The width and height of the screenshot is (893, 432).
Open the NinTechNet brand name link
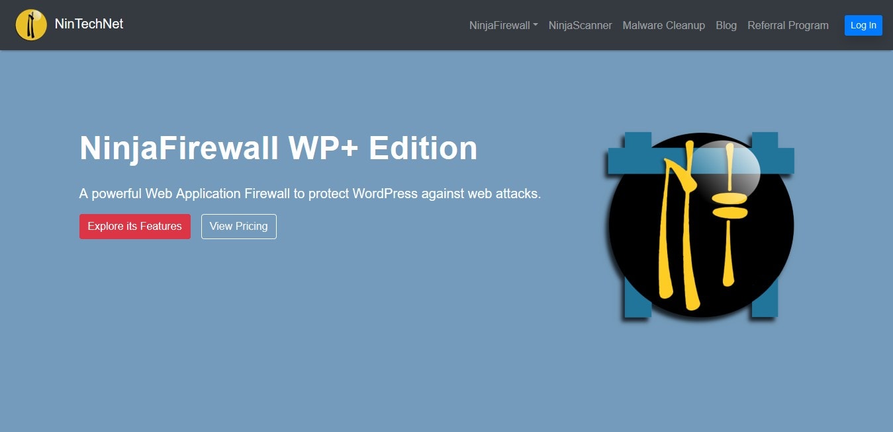[x=89, y=24]
